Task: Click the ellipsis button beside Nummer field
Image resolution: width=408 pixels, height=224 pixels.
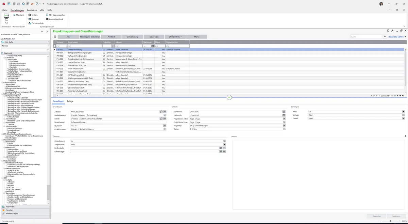Action: coord(165,126)
